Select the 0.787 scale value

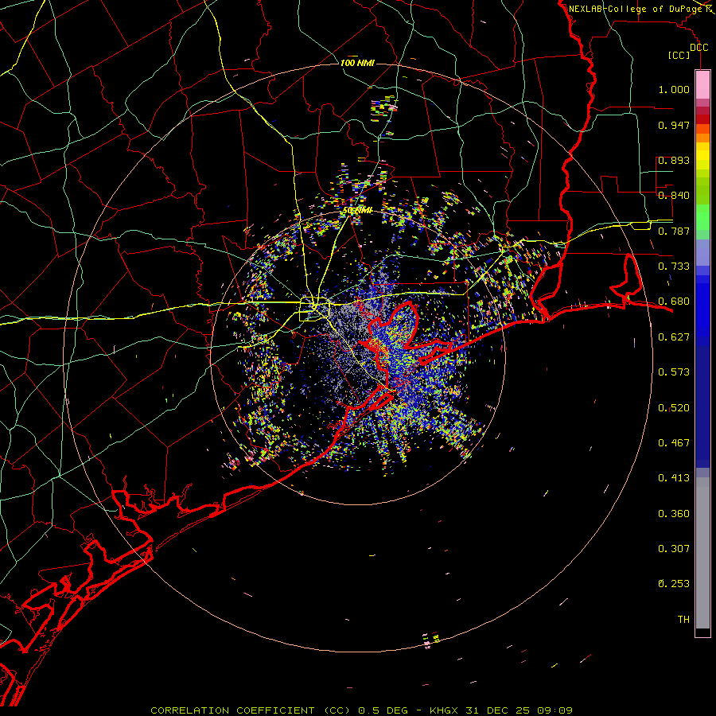[x=674, y=231]
